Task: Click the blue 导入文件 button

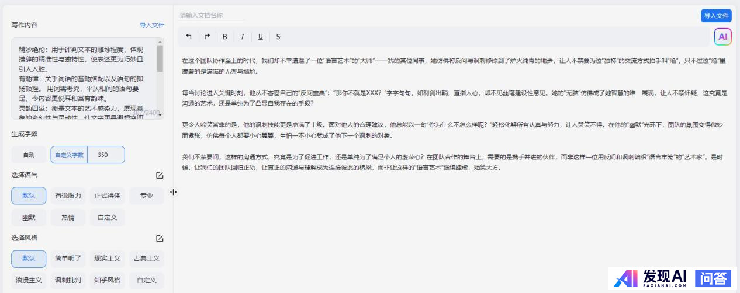Action: [x=716, y=16]
